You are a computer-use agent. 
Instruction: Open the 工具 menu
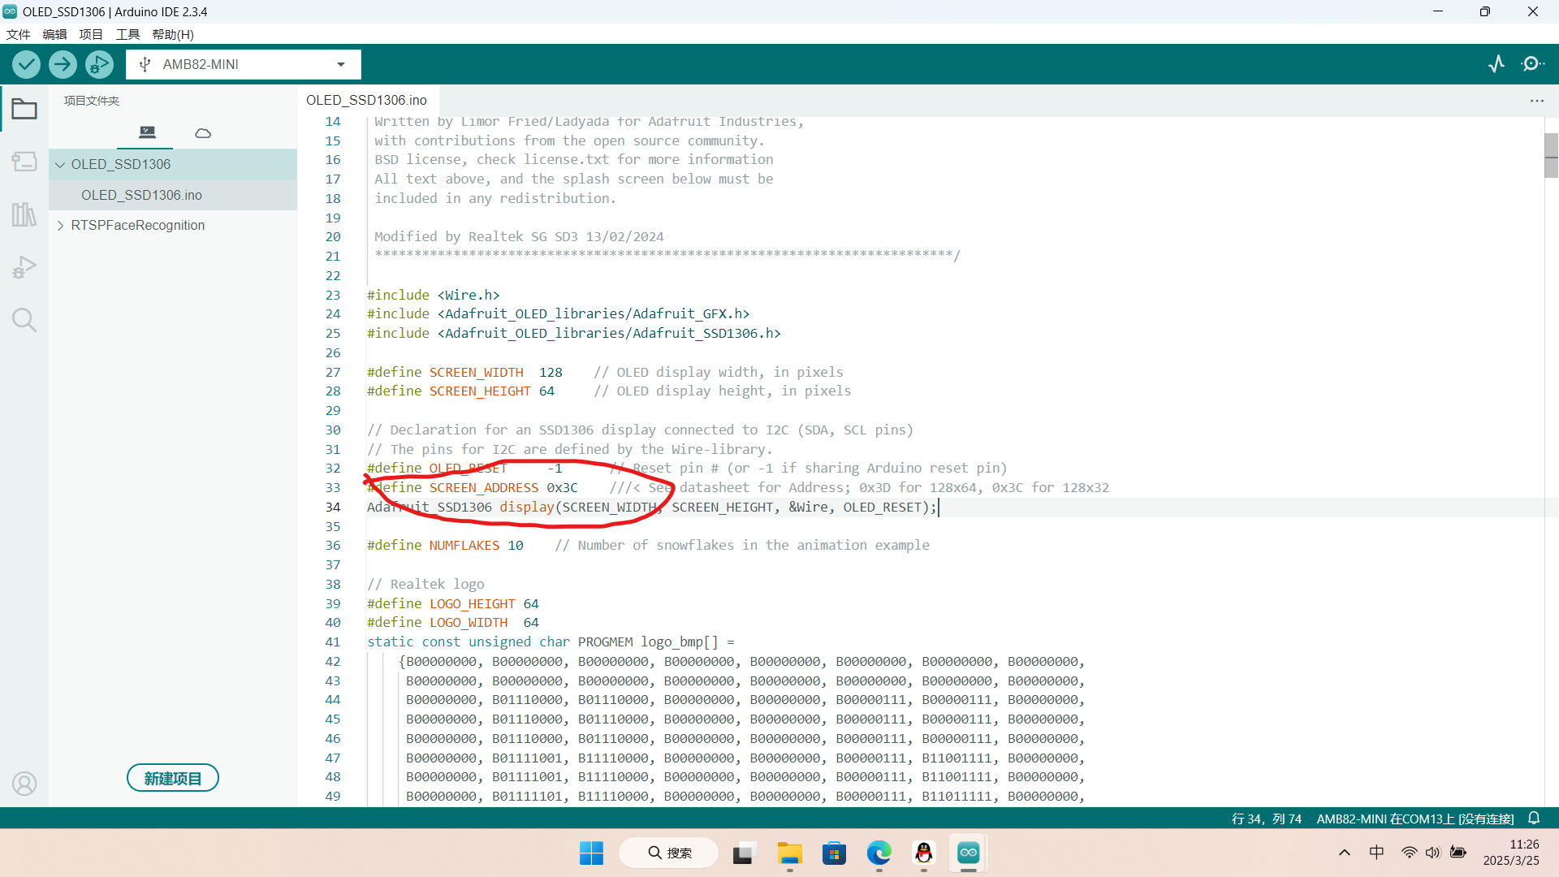click(127, 34)
